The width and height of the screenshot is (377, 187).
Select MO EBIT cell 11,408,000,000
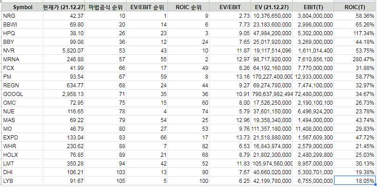pos(313,128)
